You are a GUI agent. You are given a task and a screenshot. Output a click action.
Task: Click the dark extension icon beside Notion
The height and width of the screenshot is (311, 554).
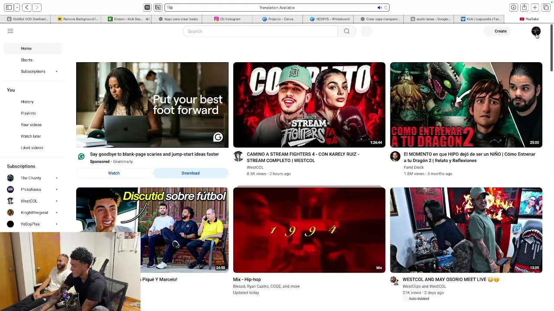pos(148,7)
